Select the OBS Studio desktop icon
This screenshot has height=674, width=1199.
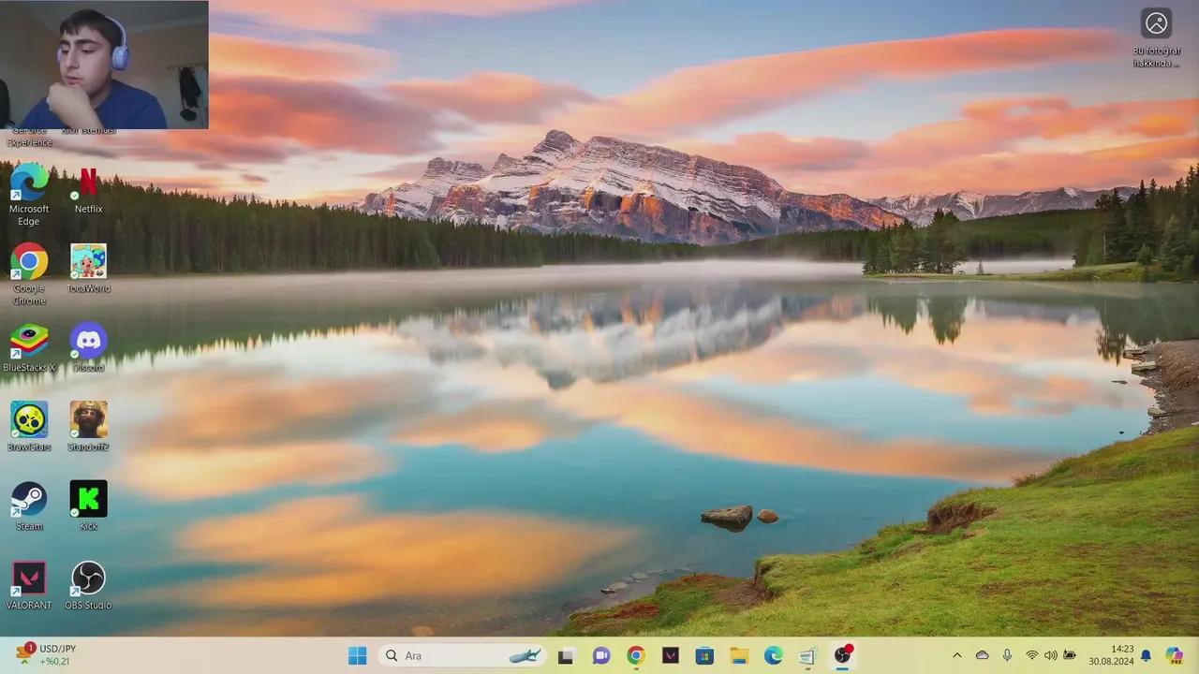tap(88, 579)
